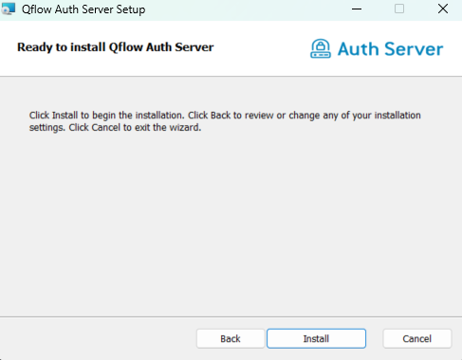Close the setup window
This screenshot has width=462, height=360.
pyautogui.click(x=443, y=9)
